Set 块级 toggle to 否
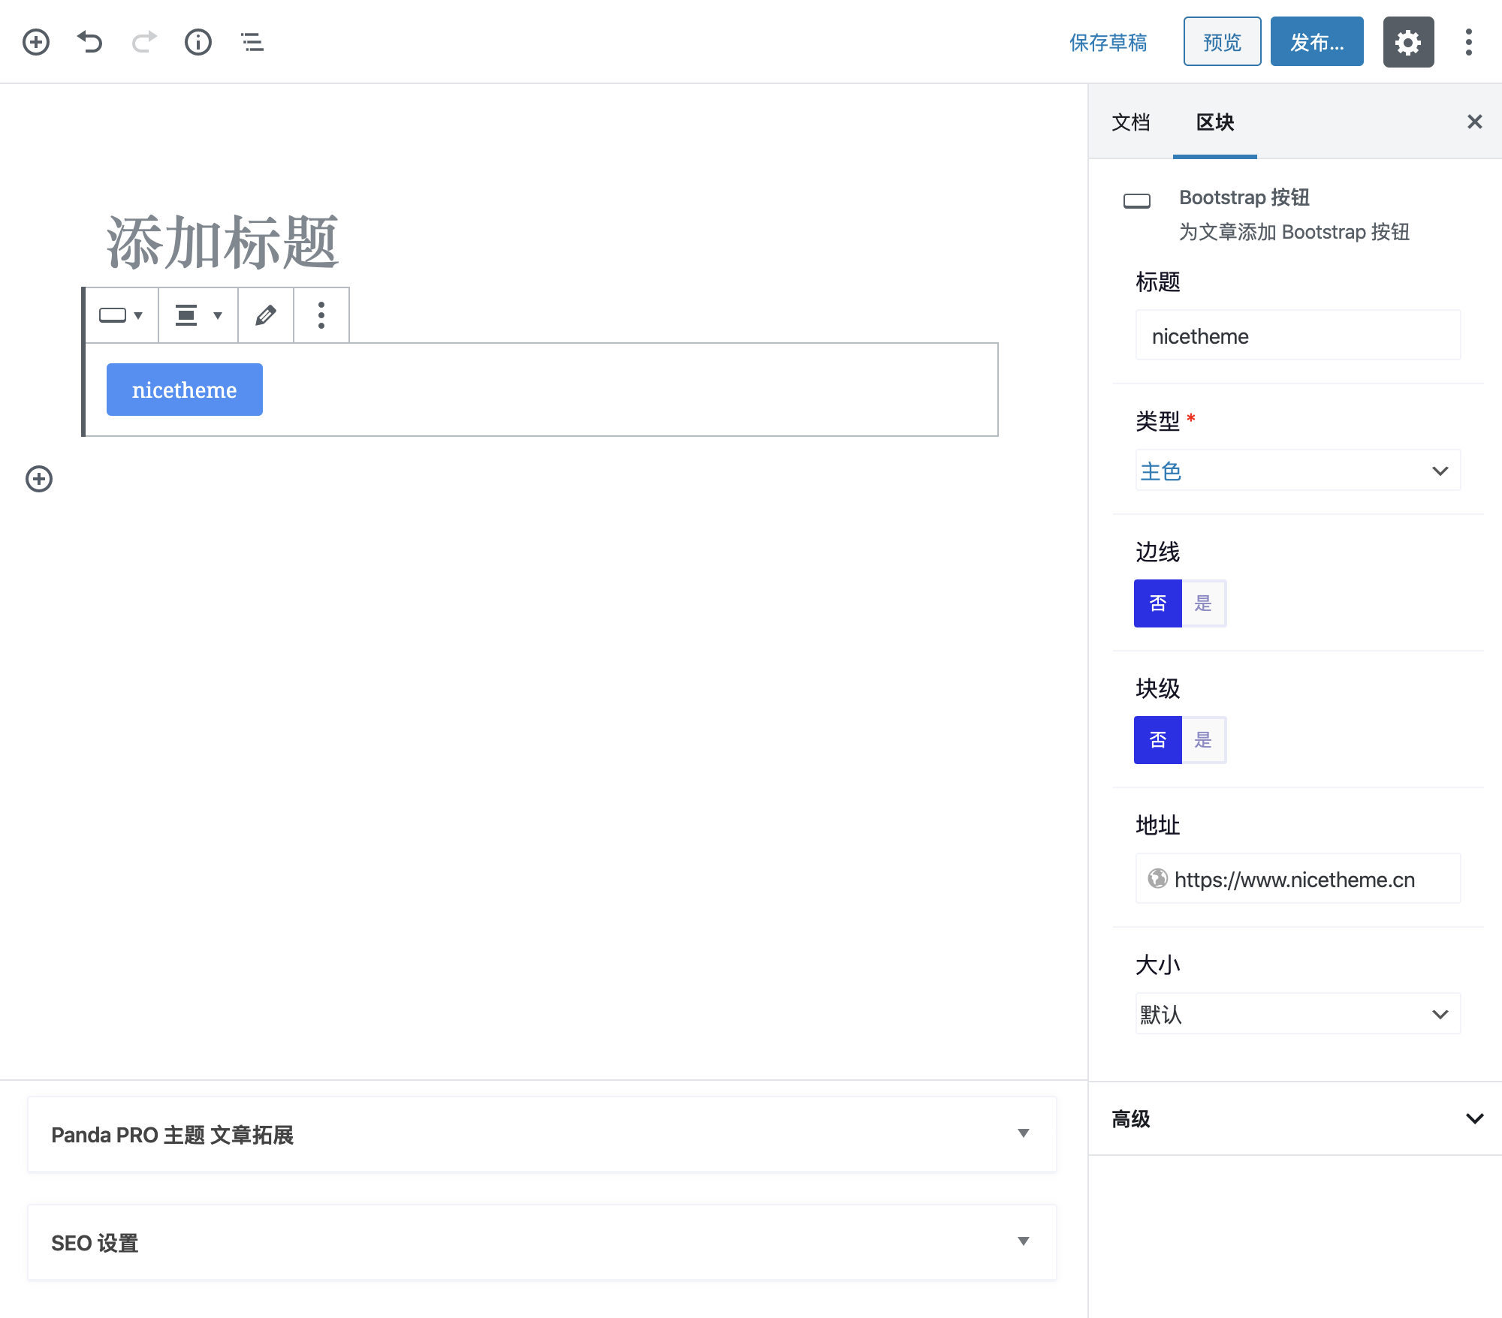The image size is (1502, 1318). click(1158, 740)
